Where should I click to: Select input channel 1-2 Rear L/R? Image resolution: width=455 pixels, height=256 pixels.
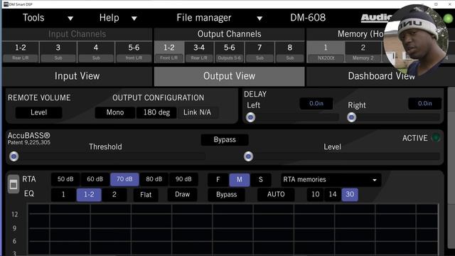21,52
